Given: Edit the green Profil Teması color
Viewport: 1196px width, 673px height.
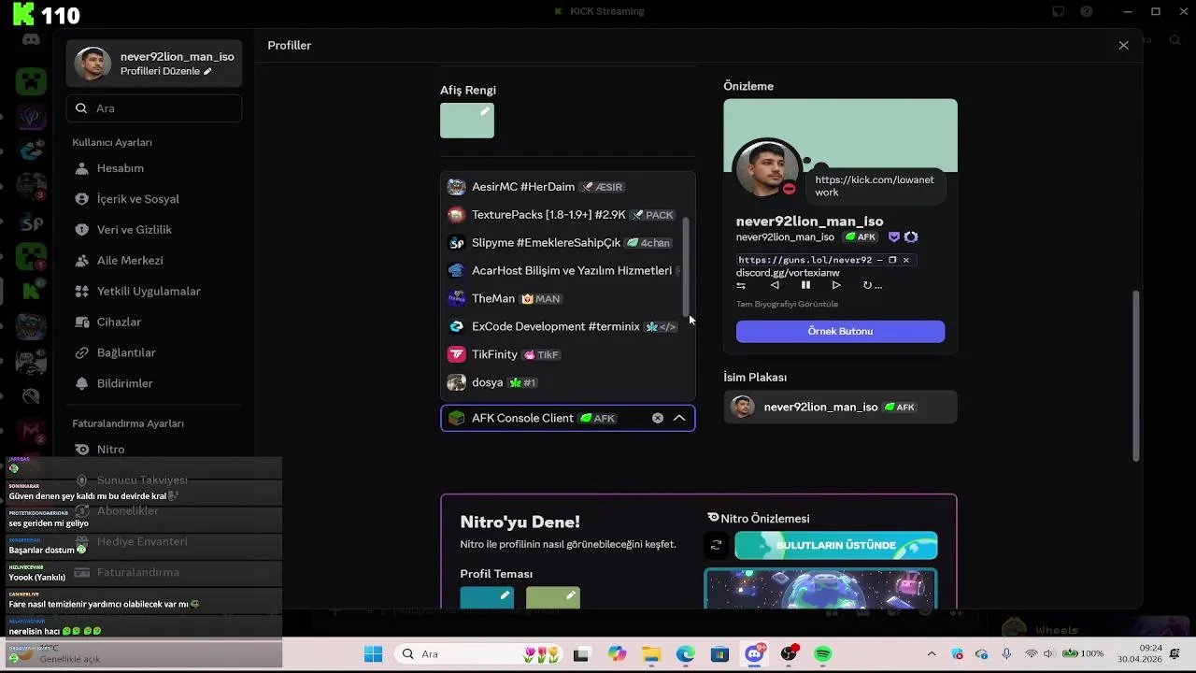Looking at the screenshot, I should click(553, 598).
